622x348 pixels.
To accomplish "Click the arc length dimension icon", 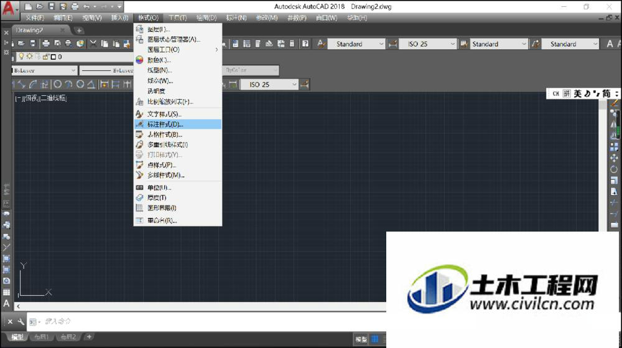I will click(x=34, y=84).
